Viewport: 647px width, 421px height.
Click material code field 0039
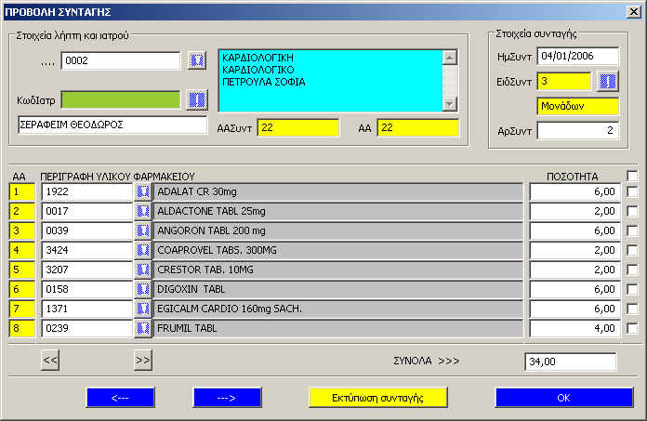point(87,230)
